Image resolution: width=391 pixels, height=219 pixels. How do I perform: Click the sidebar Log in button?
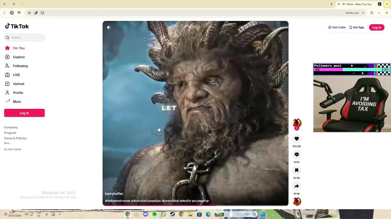tap(24, 113)
